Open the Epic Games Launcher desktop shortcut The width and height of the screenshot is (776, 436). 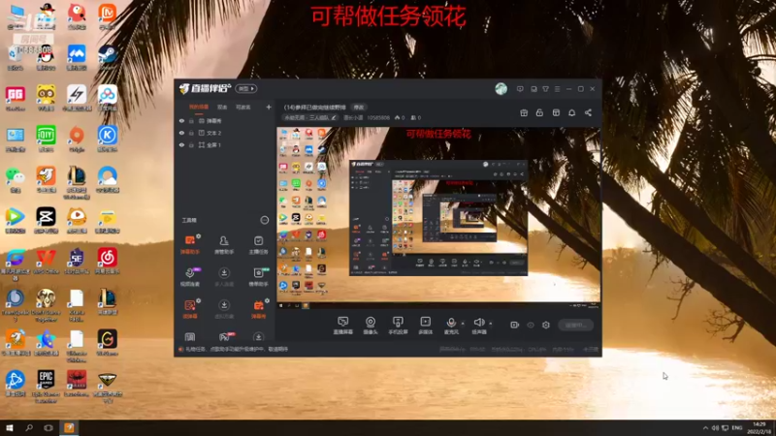coord(46,387)
